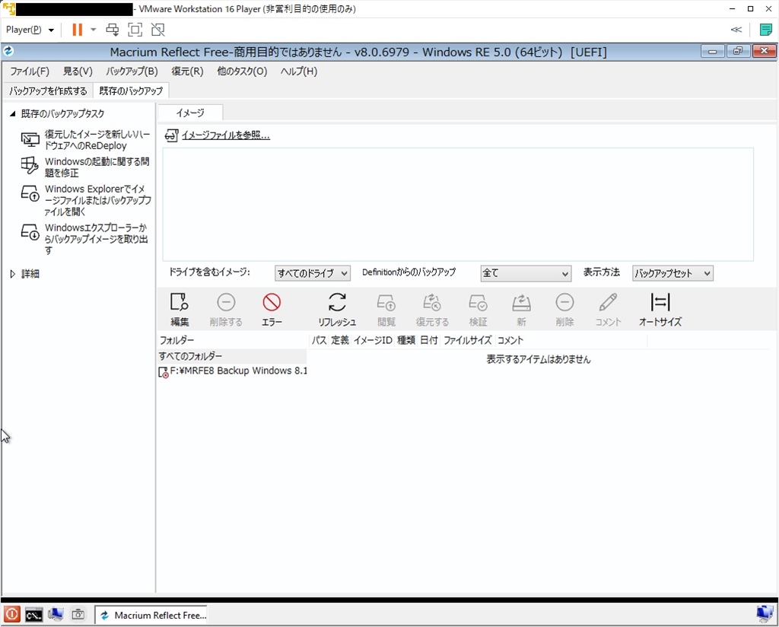Click the VMware notes icon at top right

coord(766,30)
